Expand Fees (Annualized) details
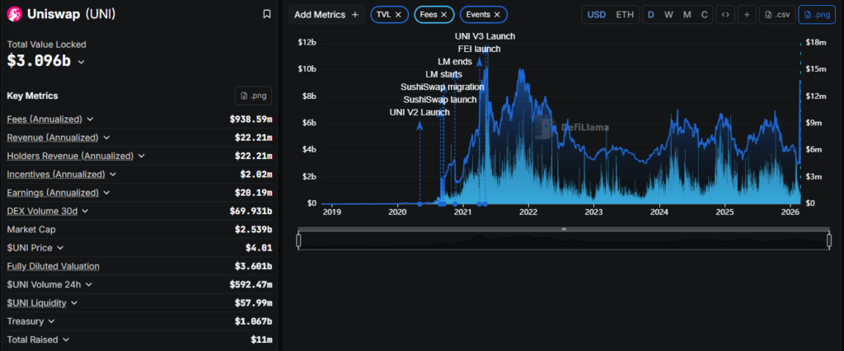The height and width of the screenshot is (351, 844). tap(90, 119)
